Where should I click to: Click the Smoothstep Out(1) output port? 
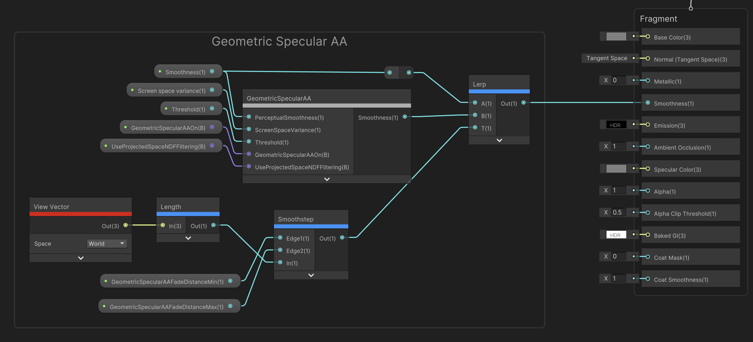point(342,238)
